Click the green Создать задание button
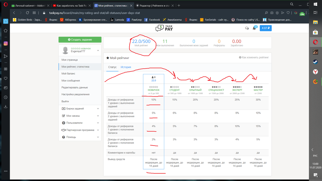 pos(80,39)
